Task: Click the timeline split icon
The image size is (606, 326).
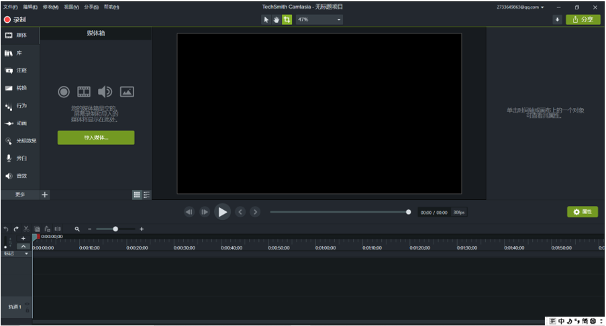Action: pos(58,229)
